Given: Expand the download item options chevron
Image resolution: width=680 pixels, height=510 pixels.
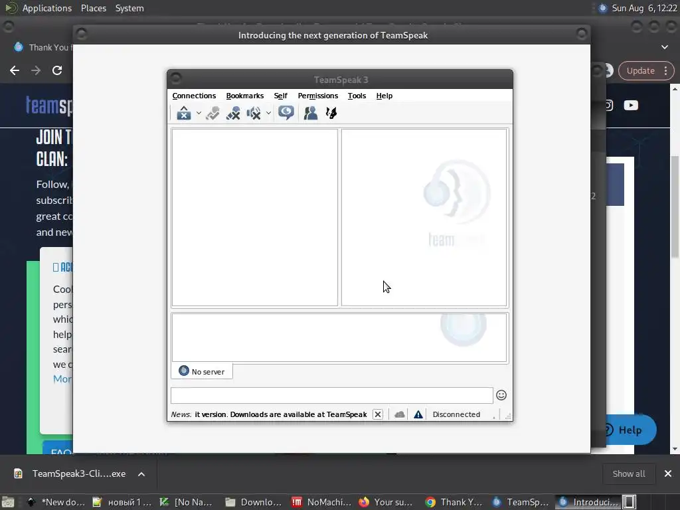Looking at the screenshot, I should (x=141, y=474).
